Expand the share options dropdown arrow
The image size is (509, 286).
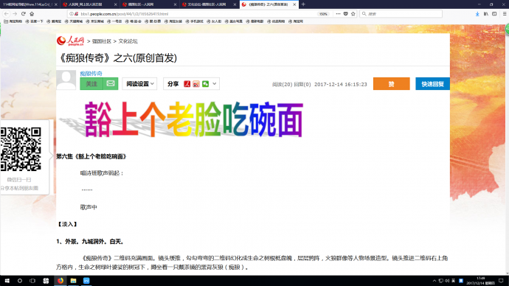(x=214, y=83)
